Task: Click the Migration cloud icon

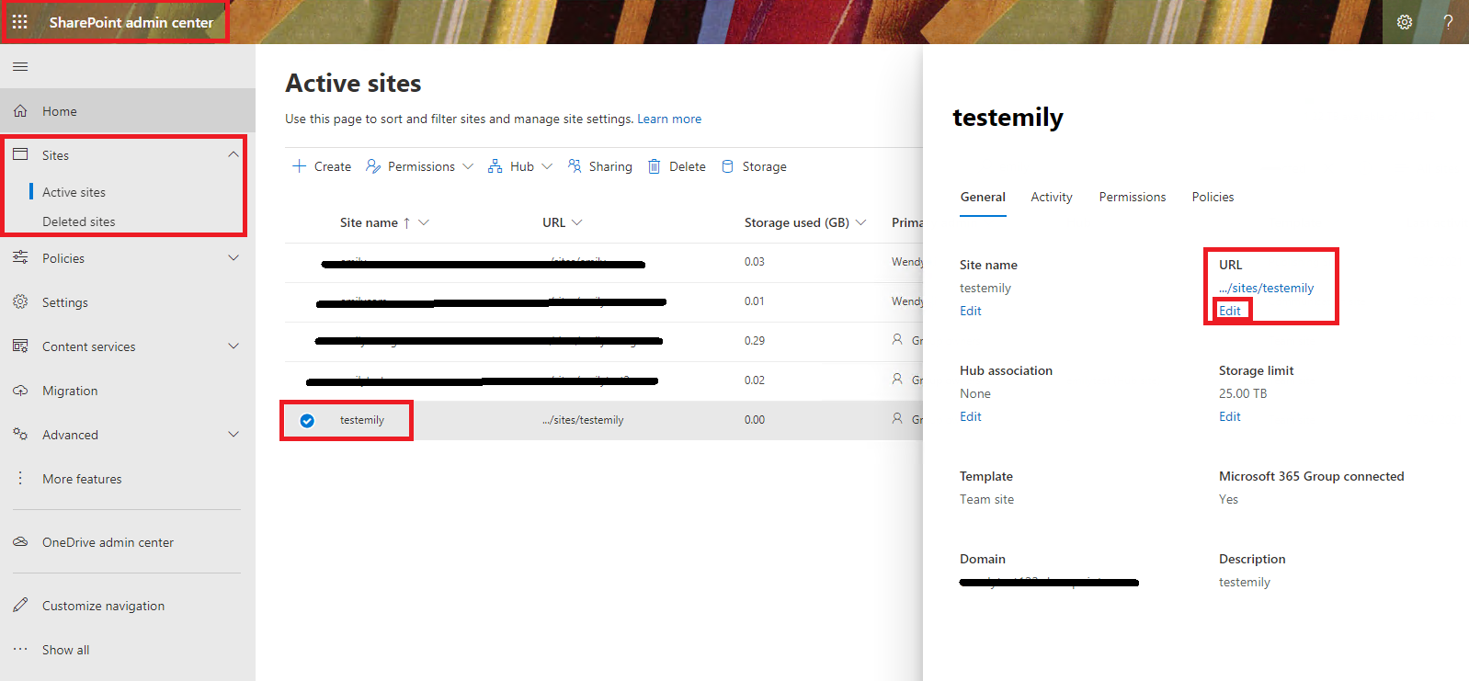Action: [20, 390]
